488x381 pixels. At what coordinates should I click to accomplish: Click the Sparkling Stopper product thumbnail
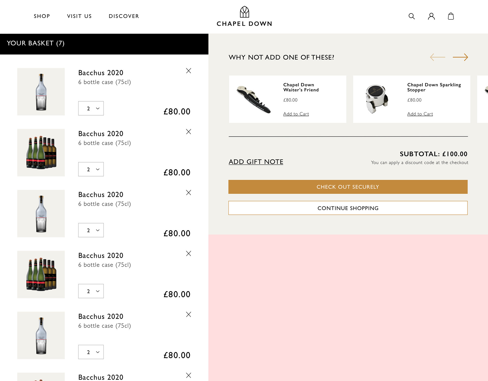[377, 99]
